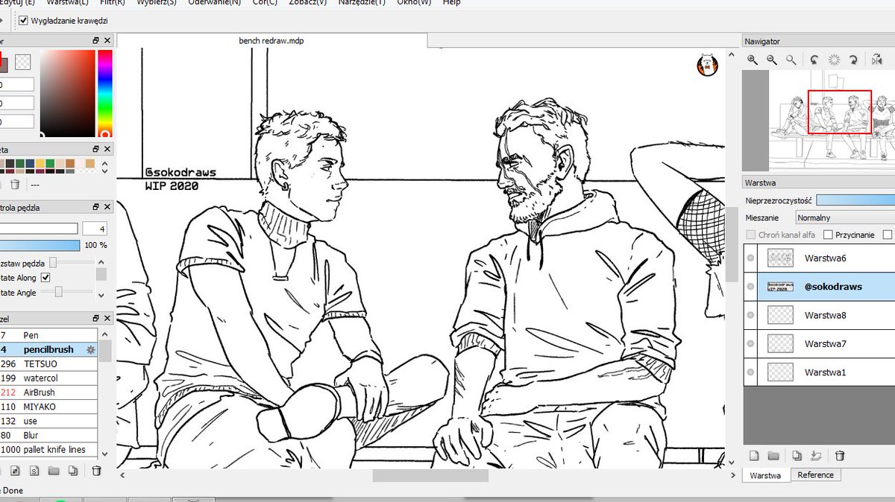Select Blur brush
895x502 pixels.
click(48, 435)
